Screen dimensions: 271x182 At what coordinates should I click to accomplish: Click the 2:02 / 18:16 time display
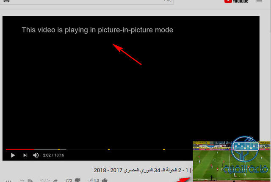pos(53,155)
